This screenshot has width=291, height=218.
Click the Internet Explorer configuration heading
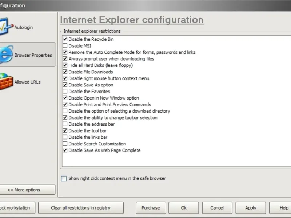pyautogui.click(x=132, y=20)
